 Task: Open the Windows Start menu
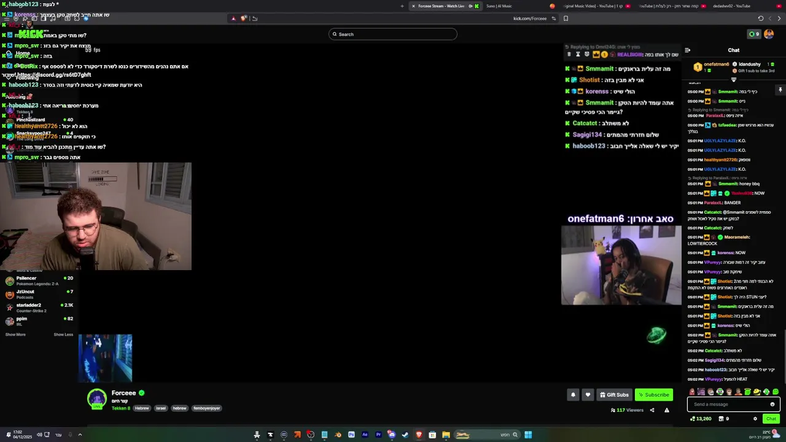click(528, 435)
